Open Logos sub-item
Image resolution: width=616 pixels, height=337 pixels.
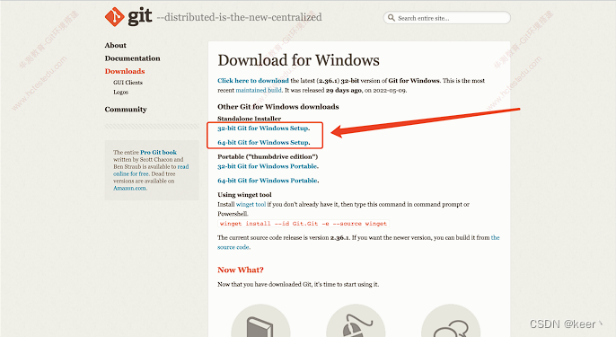click(120, 92)
